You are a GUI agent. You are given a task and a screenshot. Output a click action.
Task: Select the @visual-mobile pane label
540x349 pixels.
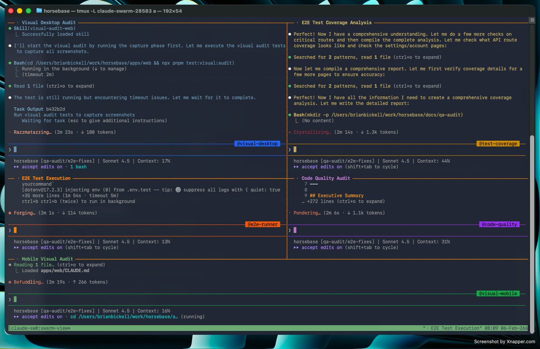pyautogui.click(x=498, y=293)
